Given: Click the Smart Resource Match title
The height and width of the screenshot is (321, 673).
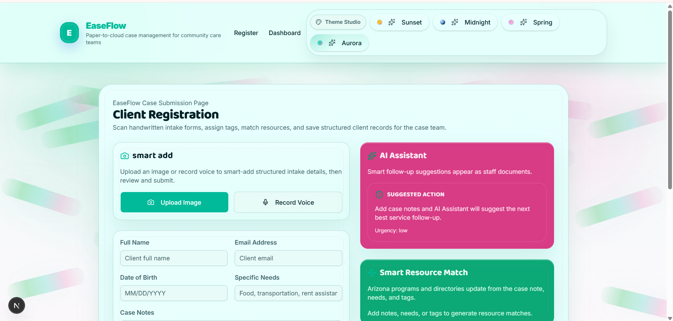Looking at the screenshot, I should click(x=424, y=273).
